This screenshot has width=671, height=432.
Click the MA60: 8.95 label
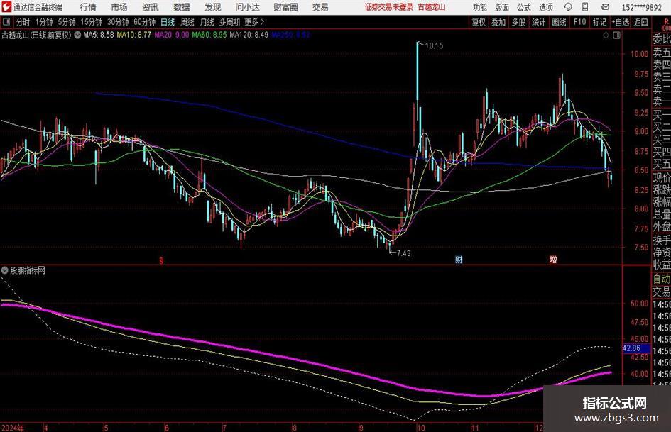point(209,35)
